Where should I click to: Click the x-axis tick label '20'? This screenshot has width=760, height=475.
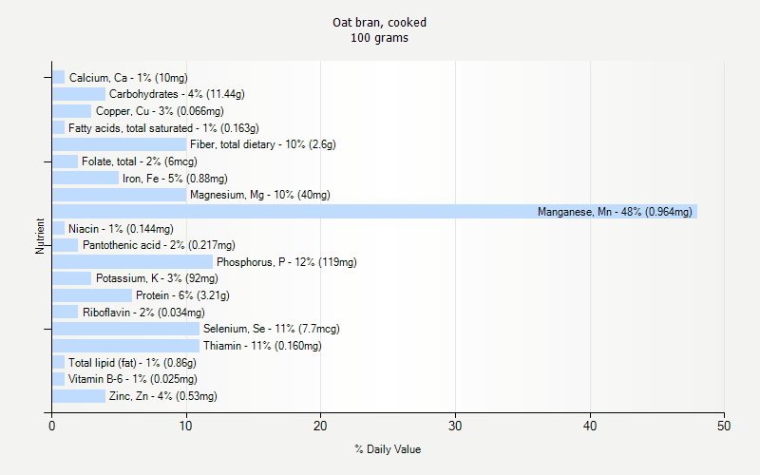click(x=320, y=426)
